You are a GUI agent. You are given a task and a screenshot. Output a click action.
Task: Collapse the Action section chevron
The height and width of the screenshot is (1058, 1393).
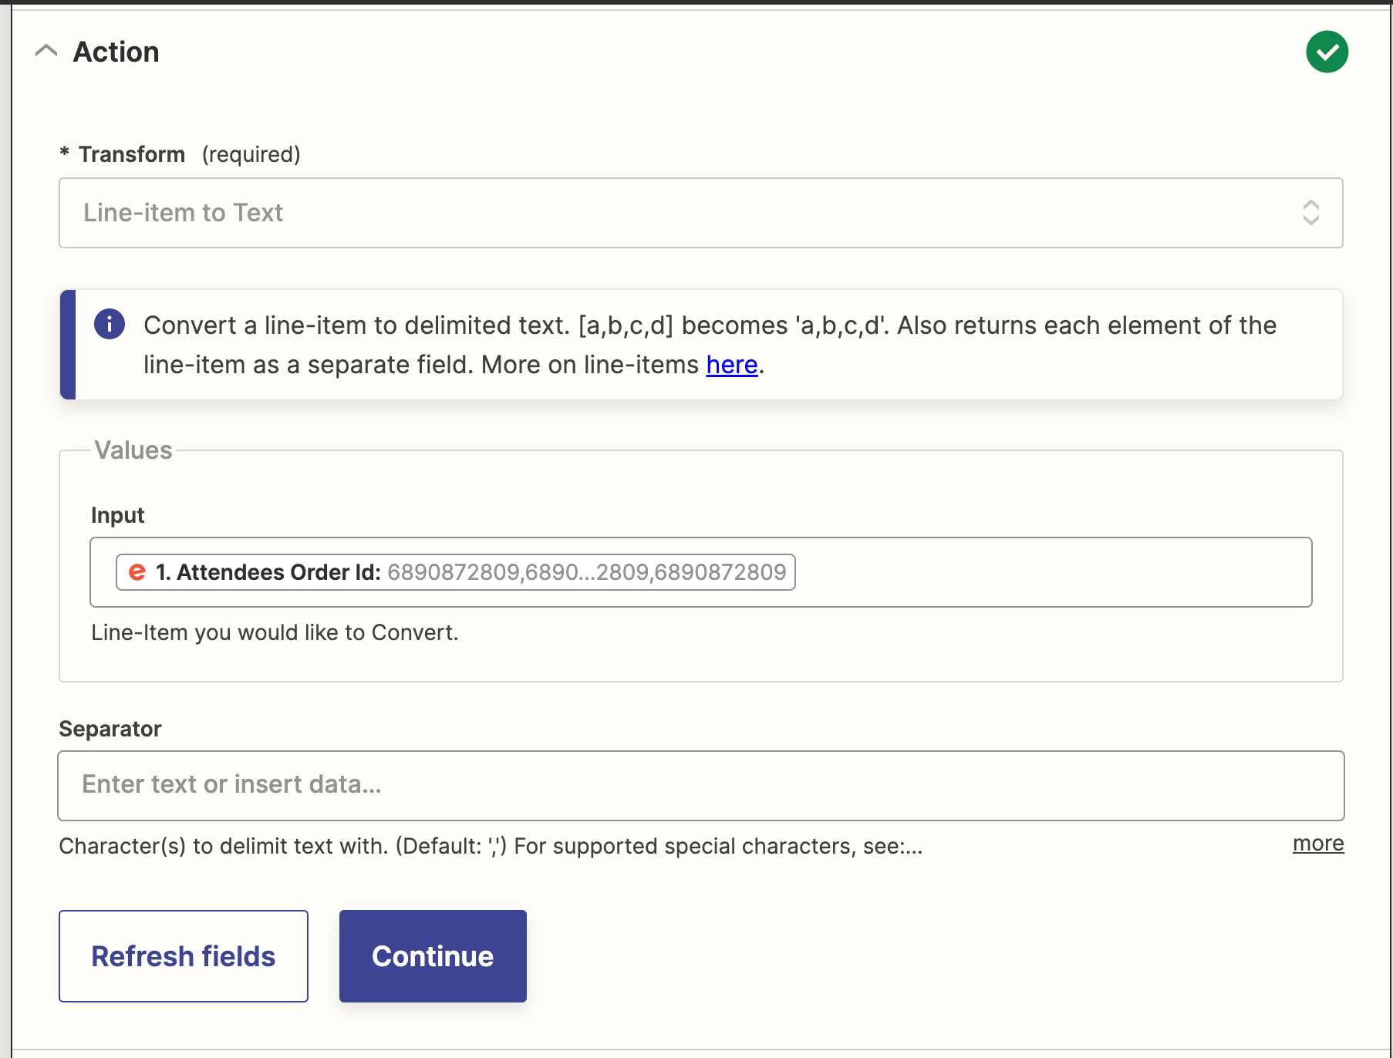[46, 52]
